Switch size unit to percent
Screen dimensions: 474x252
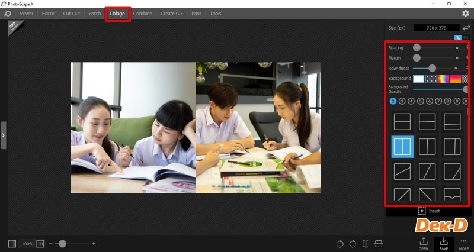457,37
